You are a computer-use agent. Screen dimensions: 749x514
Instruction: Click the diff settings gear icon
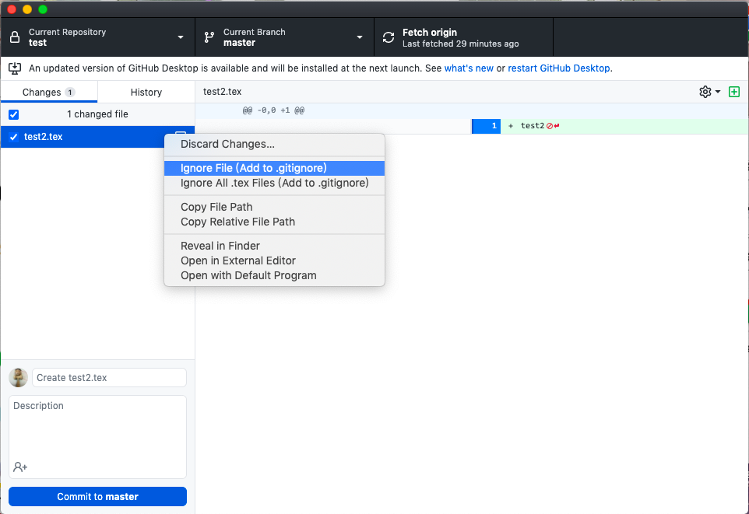(705, 92)
